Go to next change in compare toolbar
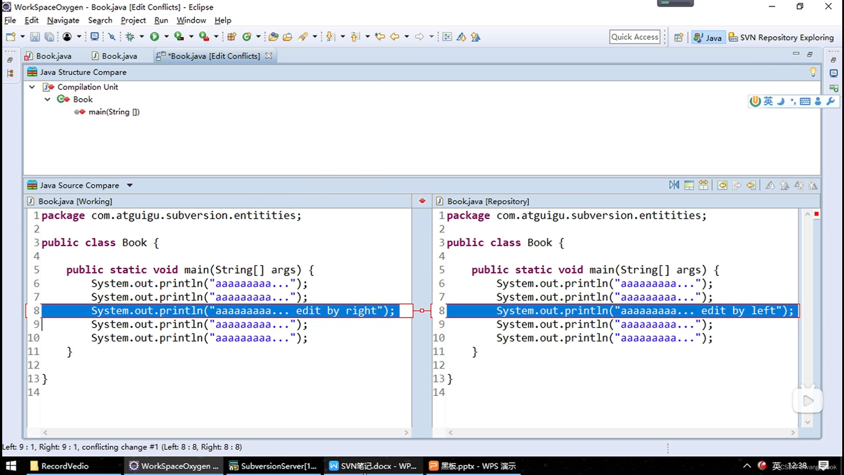Screen dimensions: 844x475 799,185
